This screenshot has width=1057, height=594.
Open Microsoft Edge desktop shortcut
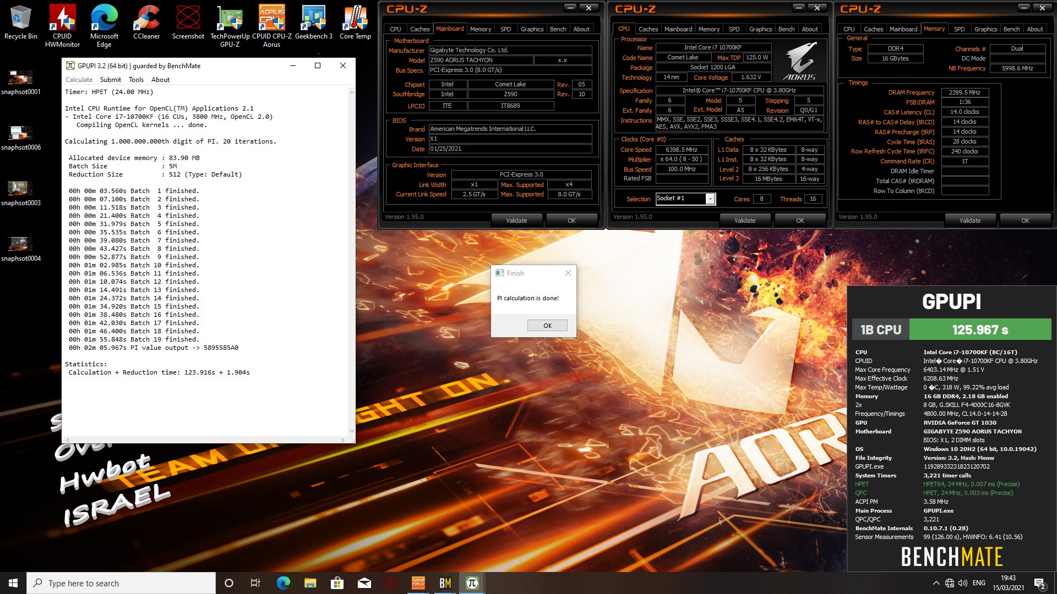tap(104, 26)
